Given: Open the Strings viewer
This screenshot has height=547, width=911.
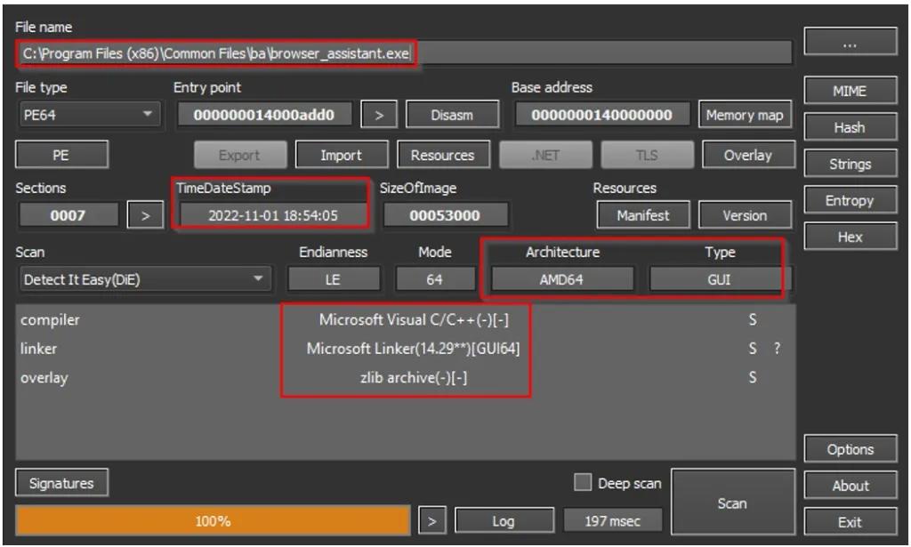Looking at the screenshot, I should (850, 165).
